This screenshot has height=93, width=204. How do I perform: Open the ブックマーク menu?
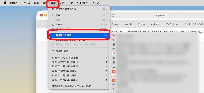pos(66,3)
